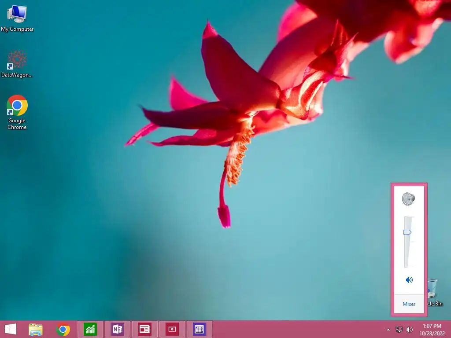
Task: Click the volume slider thumb
Action: 407,232
